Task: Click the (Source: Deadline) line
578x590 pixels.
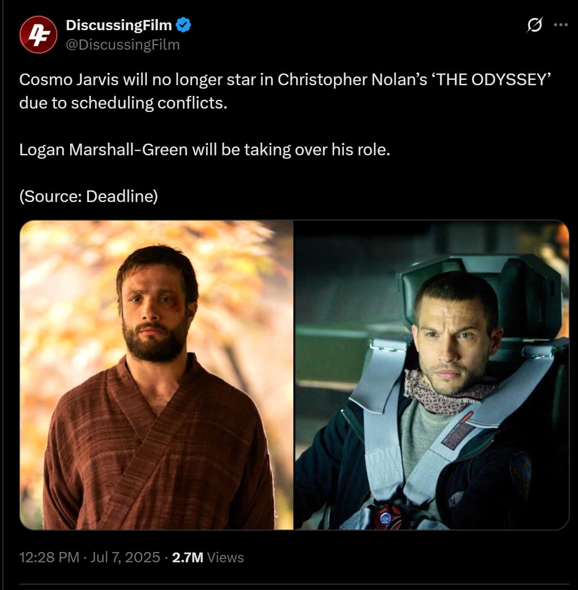Action: 89,196
